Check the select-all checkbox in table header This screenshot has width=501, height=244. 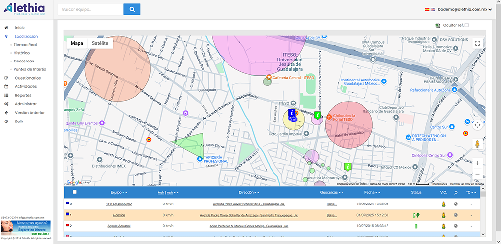click(x=75, y=192)
